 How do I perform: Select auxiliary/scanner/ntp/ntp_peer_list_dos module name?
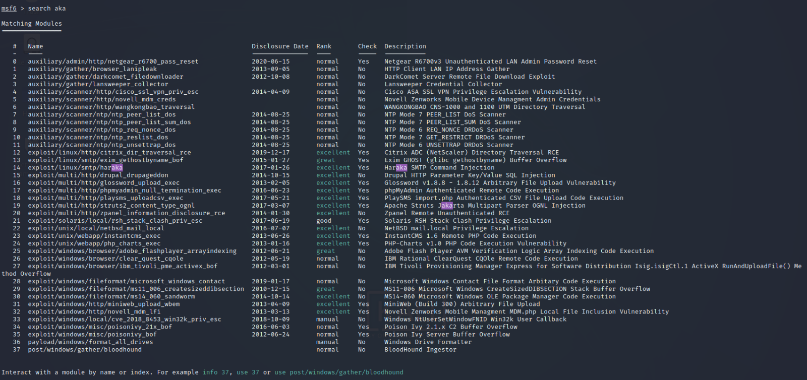pyautogui.click(x=102, y=114)
